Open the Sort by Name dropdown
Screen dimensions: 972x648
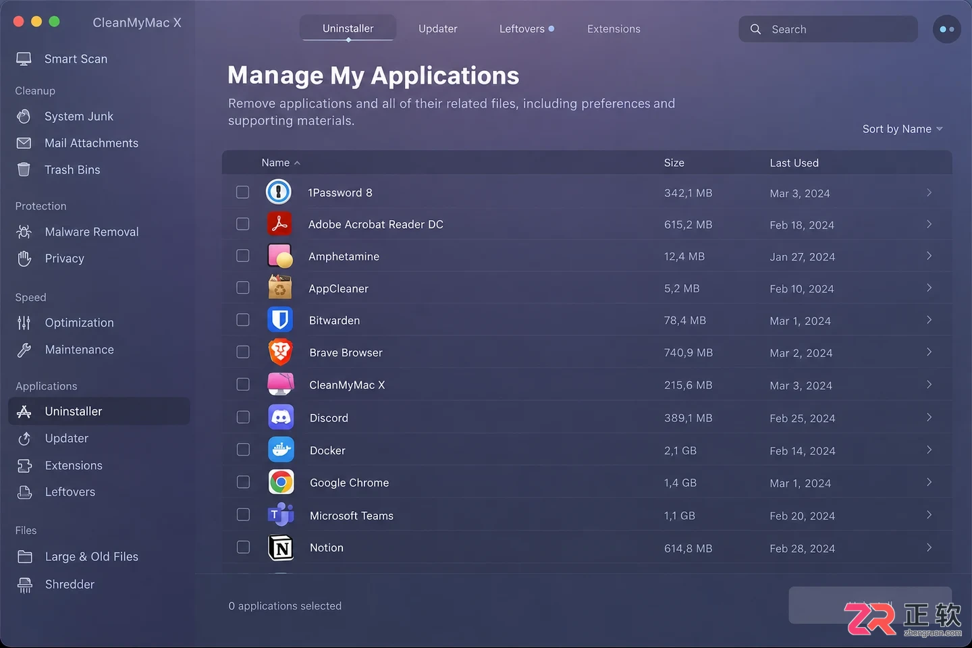pyautogui.click(x=902, y=129)
